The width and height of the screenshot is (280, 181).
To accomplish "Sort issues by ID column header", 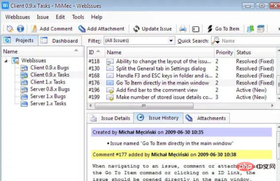I will 96,52.
